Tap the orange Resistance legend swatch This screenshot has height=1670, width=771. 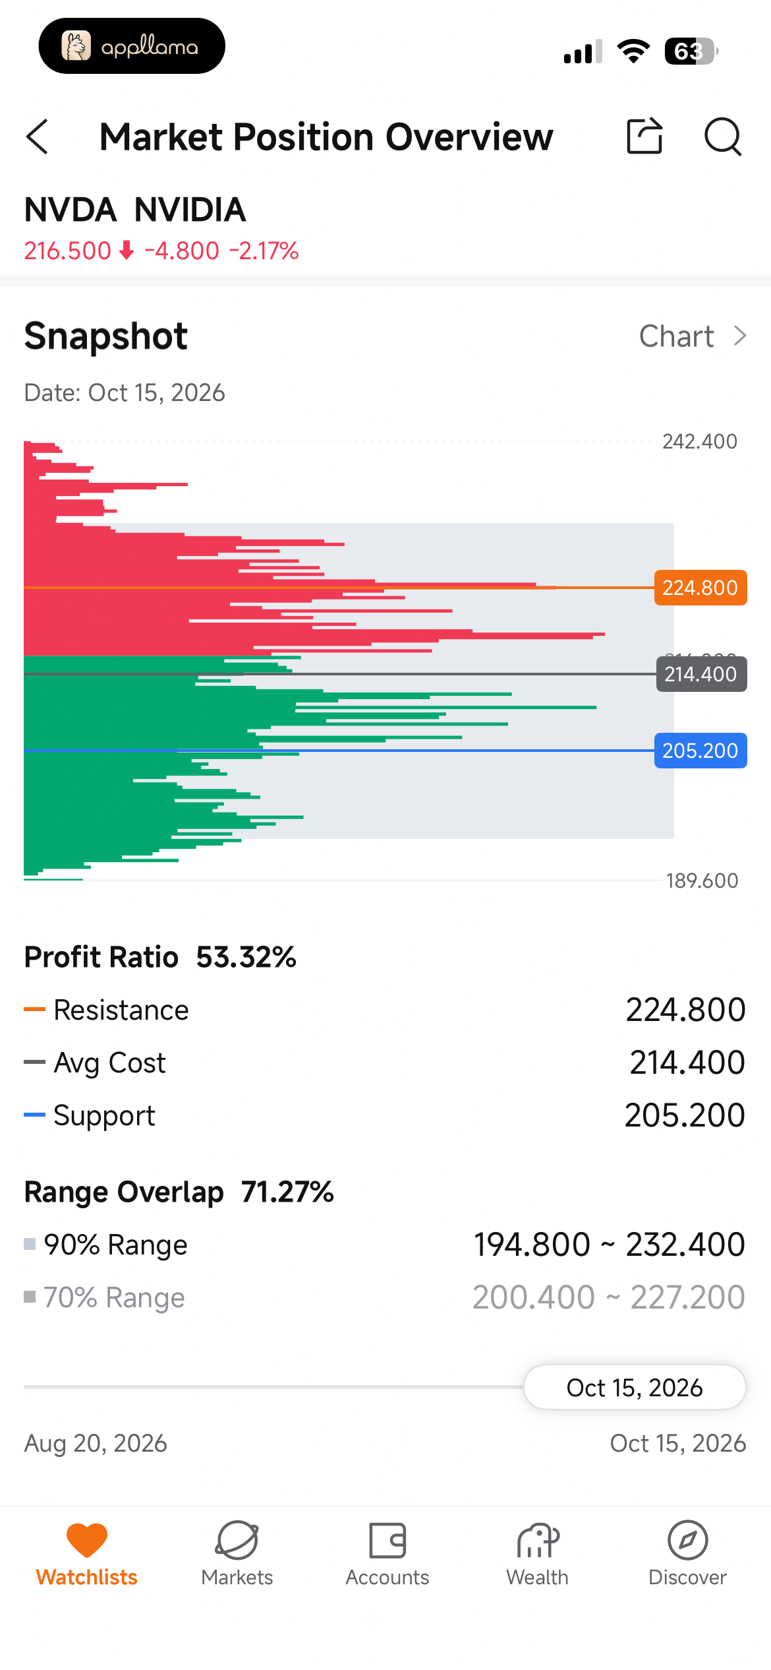(34, 1009)
